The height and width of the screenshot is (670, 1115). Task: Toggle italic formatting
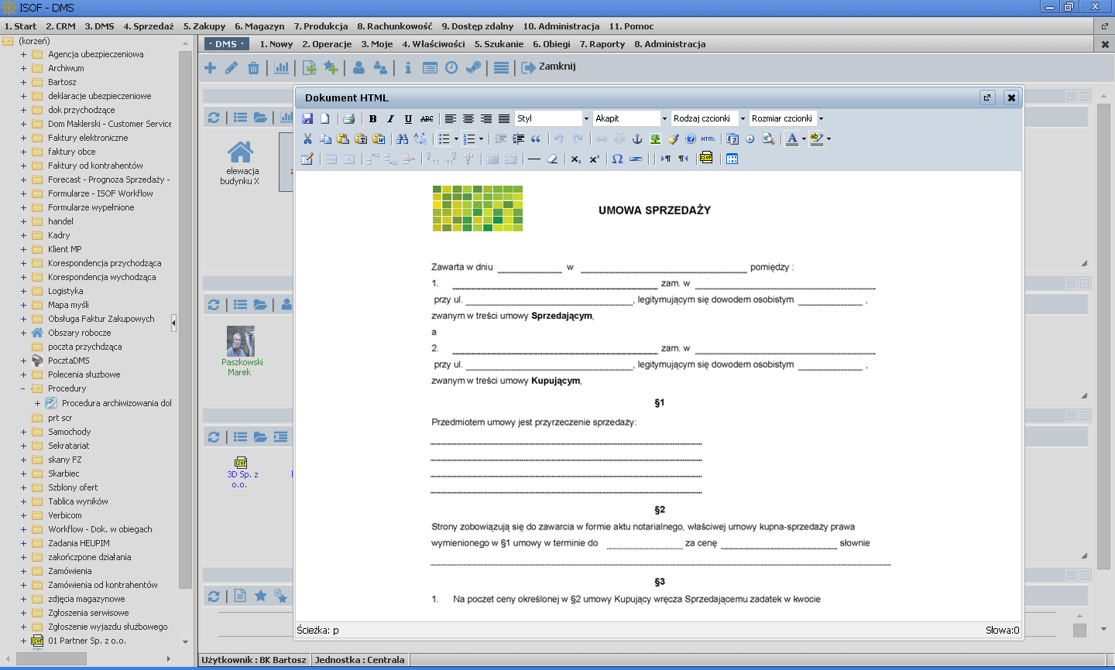390,118
